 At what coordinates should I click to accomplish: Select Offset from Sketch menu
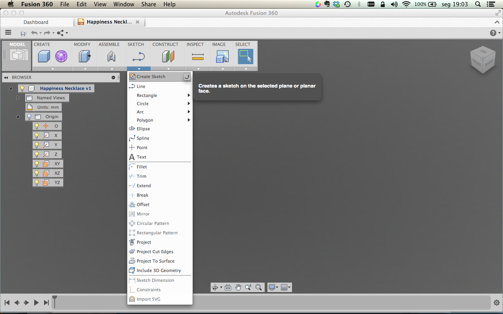tap(160, 204)
